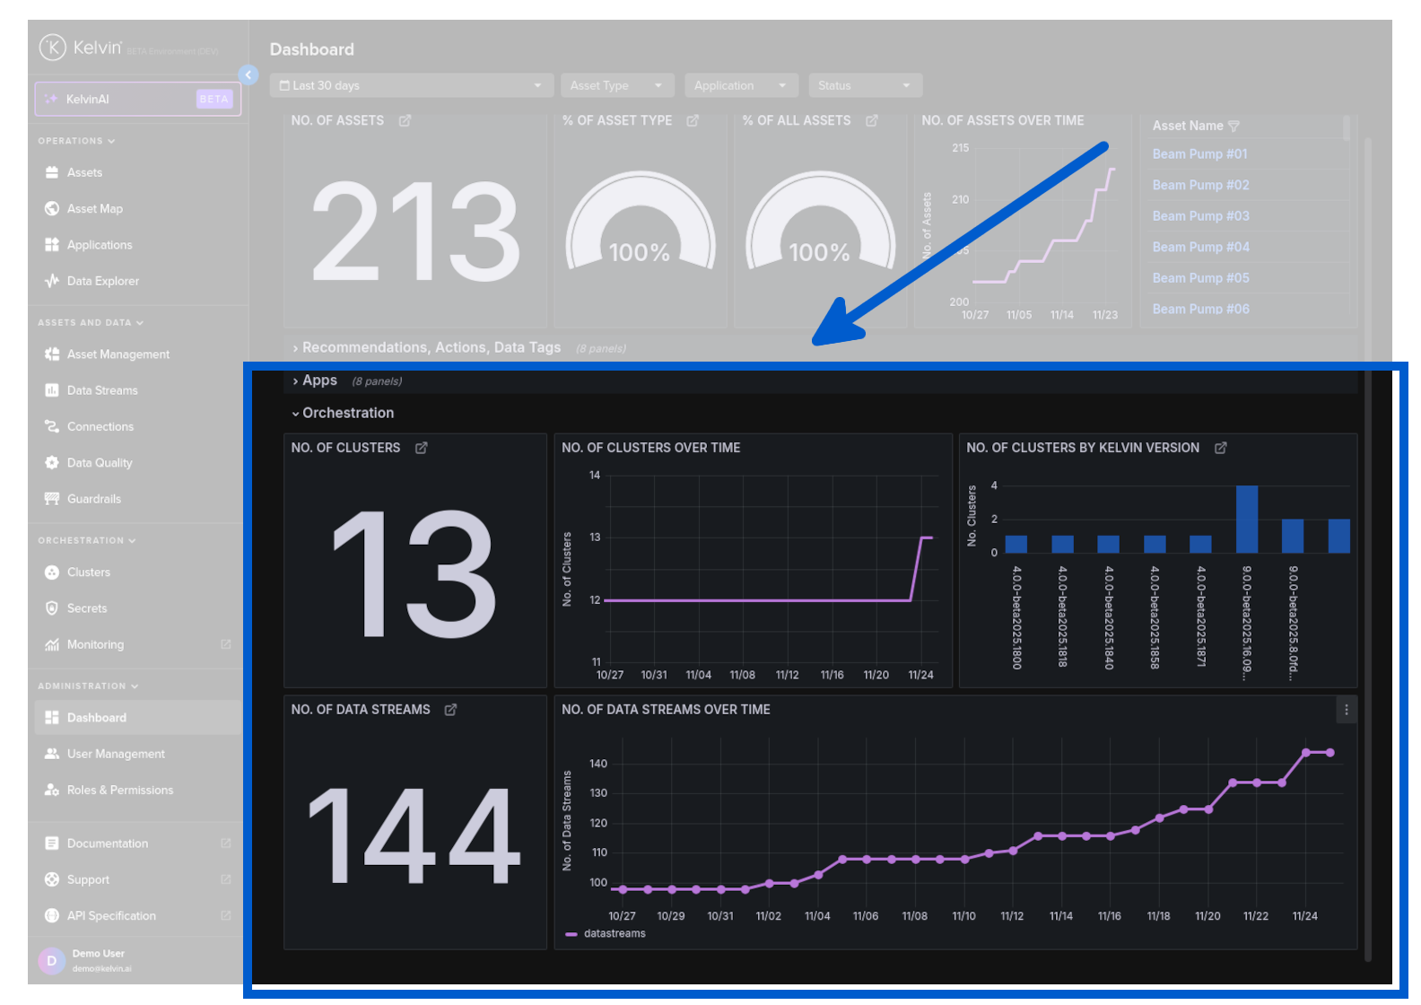Click the filter icon next to Asset Name

pos(1234,127)
